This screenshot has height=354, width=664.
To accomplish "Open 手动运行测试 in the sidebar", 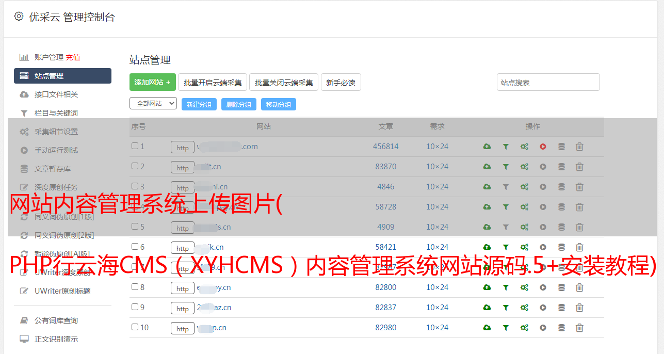I will [x=56, y=150].
